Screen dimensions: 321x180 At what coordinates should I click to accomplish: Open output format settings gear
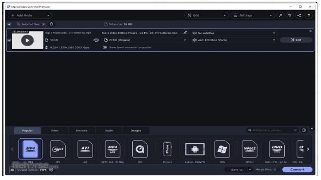coord(51,170)
